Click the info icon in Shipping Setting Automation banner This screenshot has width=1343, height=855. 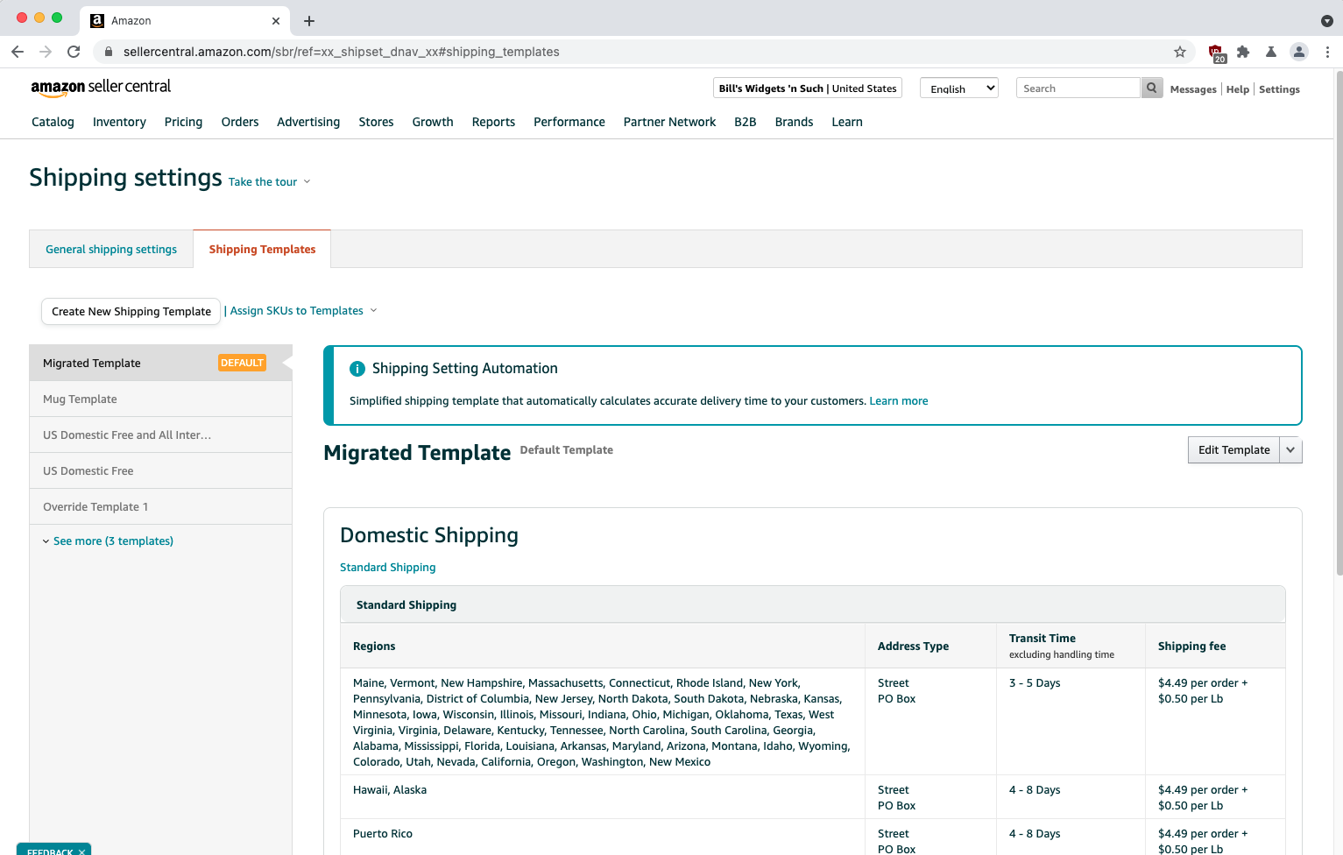(x=357, y=368)
